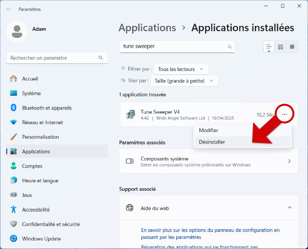Image resolution: width=308 pixels, height=249 pixels.
Task: Minimize the Paramètres window
Action: point(266,6)
